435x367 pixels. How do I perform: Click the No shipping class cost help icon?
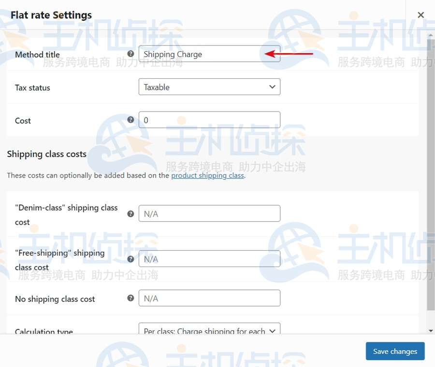[x=130, y=298]
